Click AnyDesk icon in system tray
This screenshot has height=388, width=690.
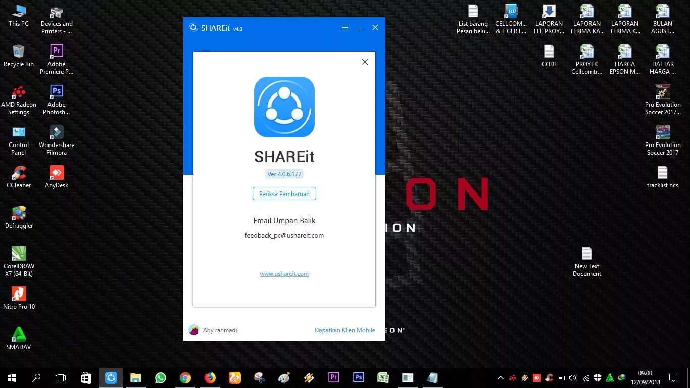pos(537,378)
